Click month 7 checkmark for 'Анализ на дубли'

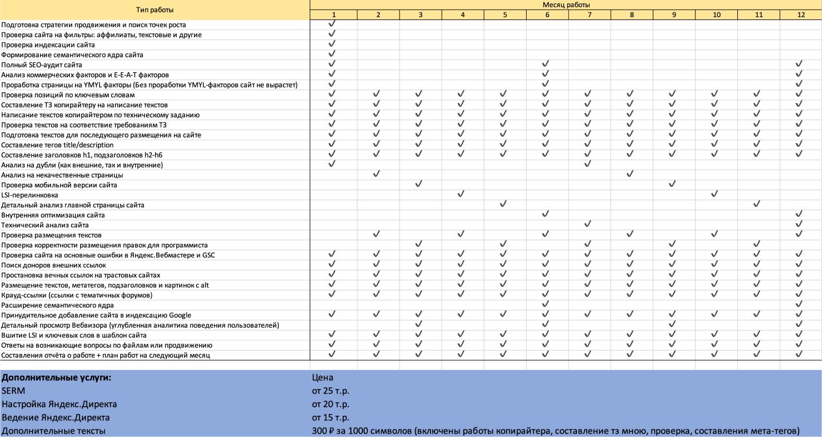(588, 164)
